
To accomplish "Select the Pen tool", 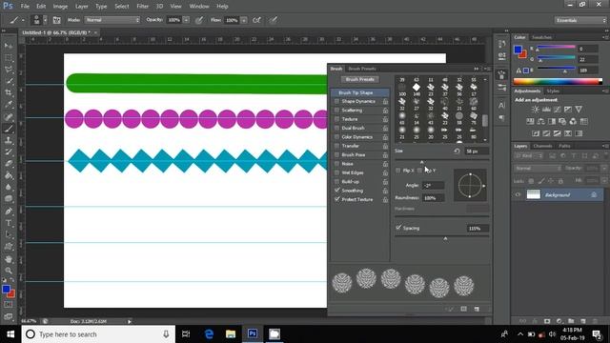I will coord(9,212).
